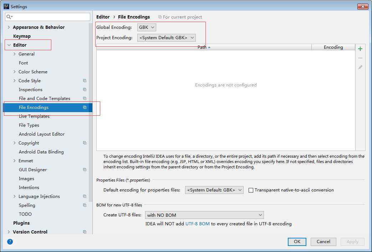This screenshot has width=372, height=252.
Task: Click the IntelliJ logo in title bar
Action: [x=6, y=6]
